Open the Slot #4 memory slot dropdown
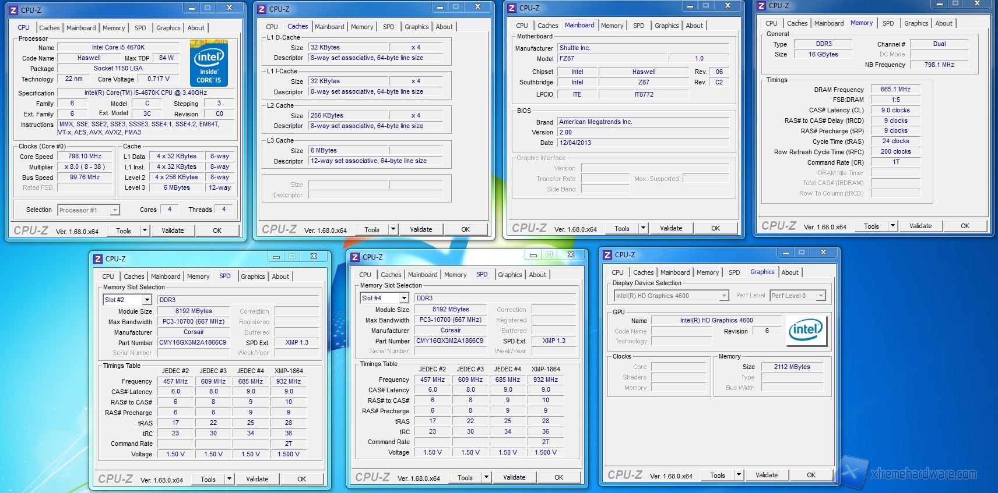998x493 pixels. [x=404, y=298]
